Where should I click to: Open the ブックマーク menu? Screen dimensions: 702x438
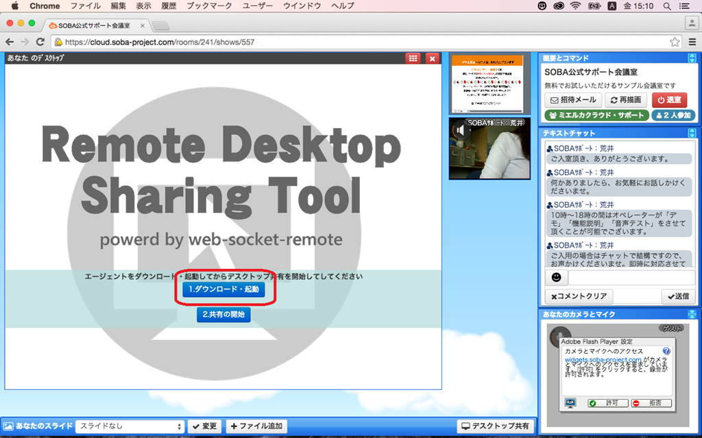click(209, 5)
